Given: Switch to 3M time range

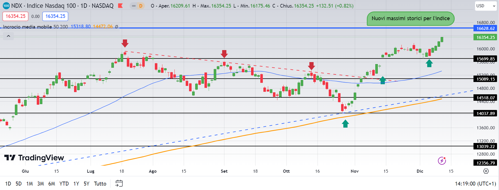Looking at the screenshot, I should tap(41, 184).
